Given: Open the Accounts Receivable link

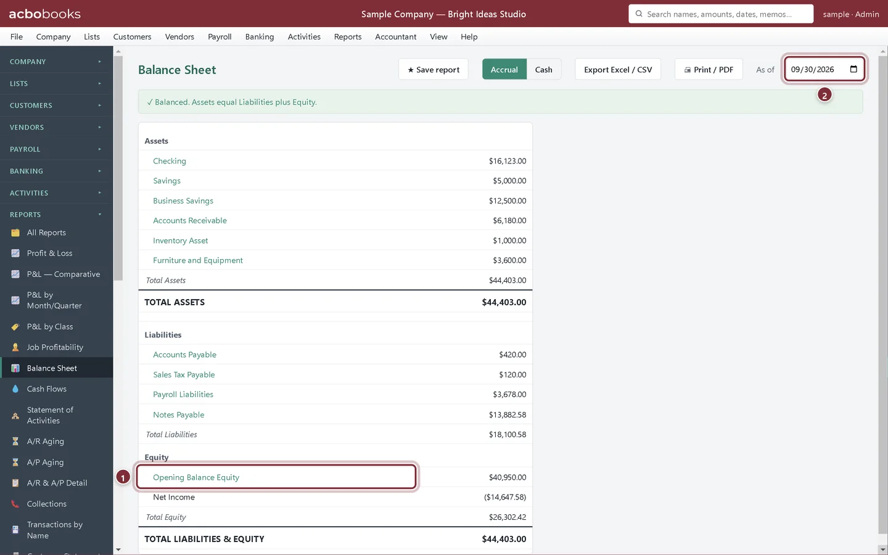Looking at the screenshot, I should (190, 221).
